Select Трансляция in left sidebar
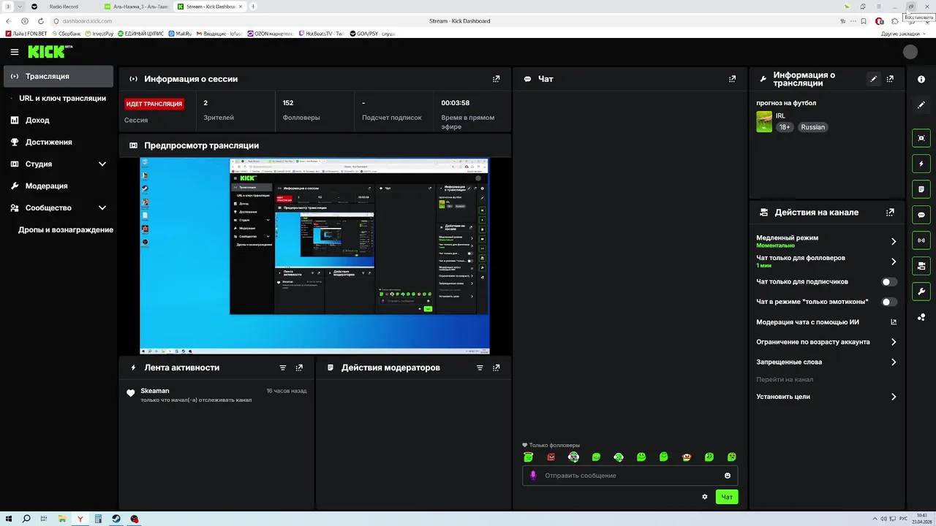 (58, 77)
